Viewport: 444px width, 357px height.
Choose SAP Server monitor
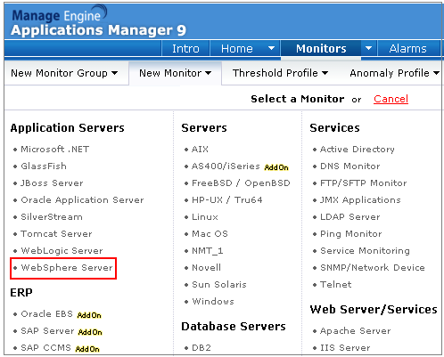47,331
